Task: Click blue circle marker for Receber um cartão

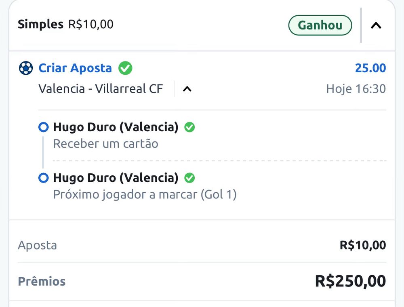Action: point(43,128)
